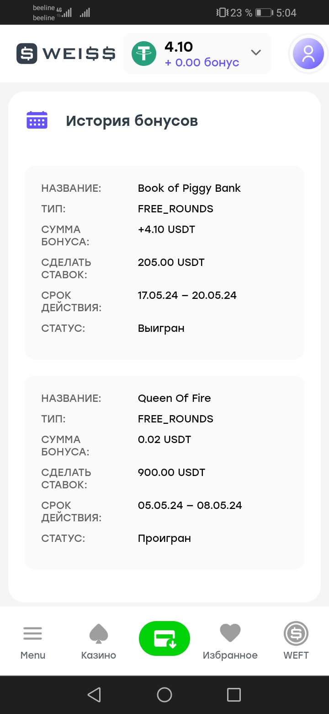
Task: Tap the История бонусов heading
Action: (x=132, y=121)
